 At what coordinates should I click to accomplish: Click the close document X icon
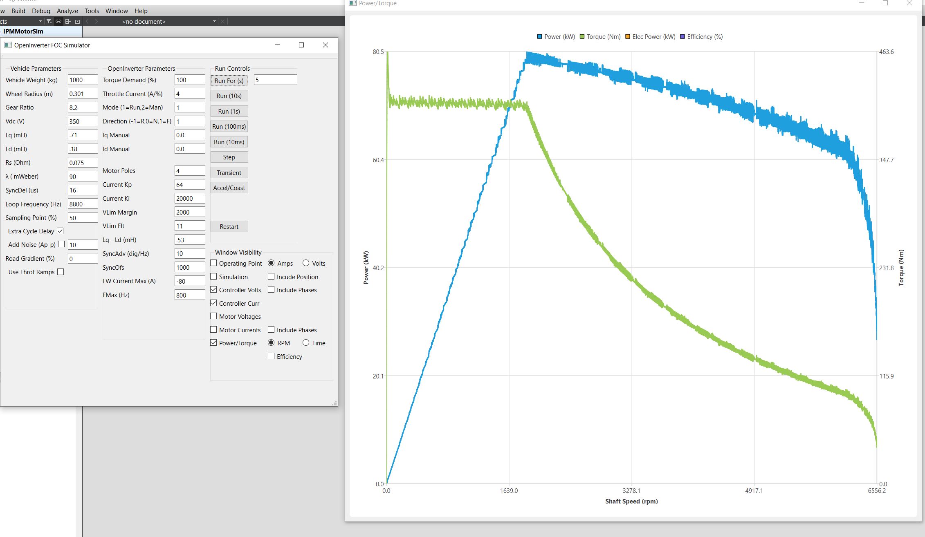click(x=222, y=21)
